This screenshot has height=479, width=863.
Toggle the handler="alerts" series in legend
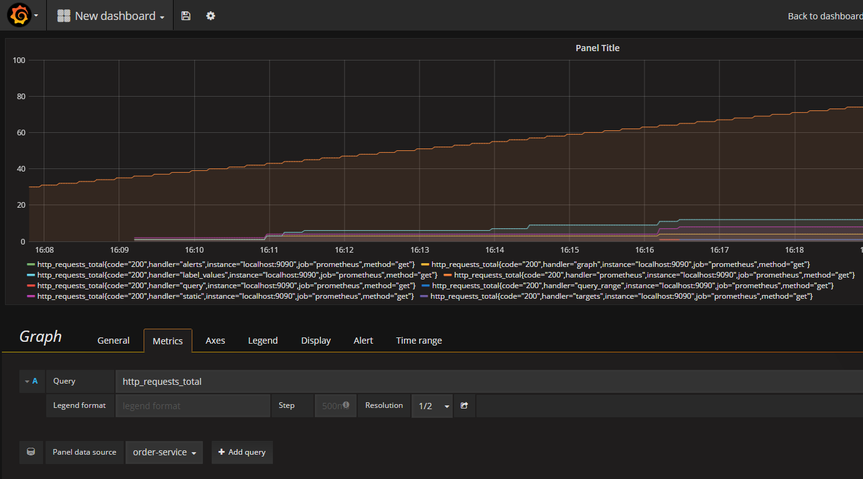click(225, 264)
